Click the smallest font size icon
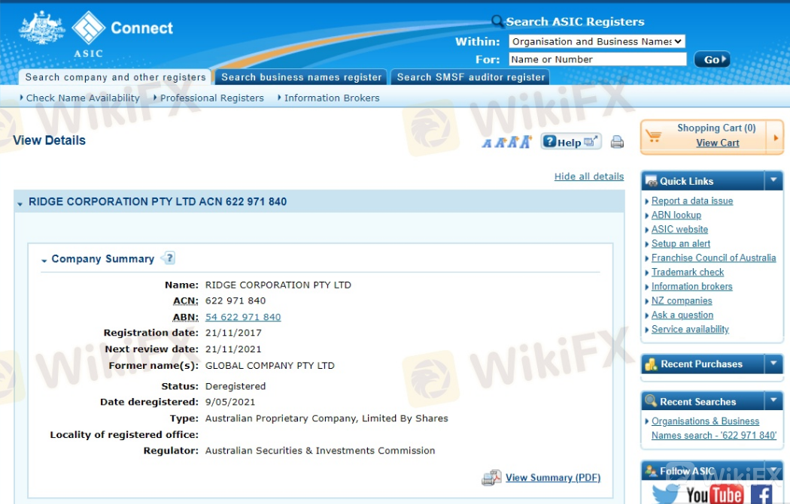 pos(487,143)
